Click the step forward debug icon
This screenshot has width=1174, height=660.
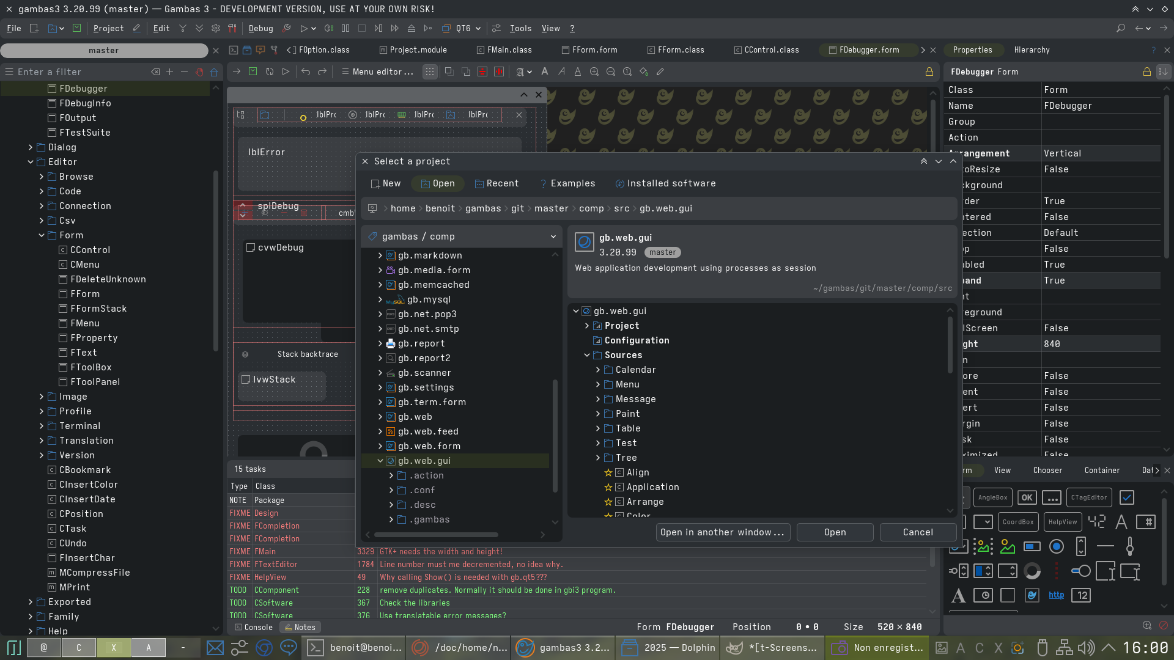pos(378,29)
